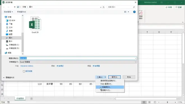The image size is (185, 104).
Task: Open the save-as file type dropdown
Action: [136, 62]
